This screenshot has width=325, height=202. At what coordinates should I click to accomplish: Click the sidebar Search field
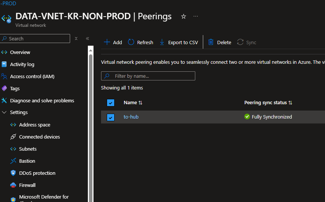[35, 39]
